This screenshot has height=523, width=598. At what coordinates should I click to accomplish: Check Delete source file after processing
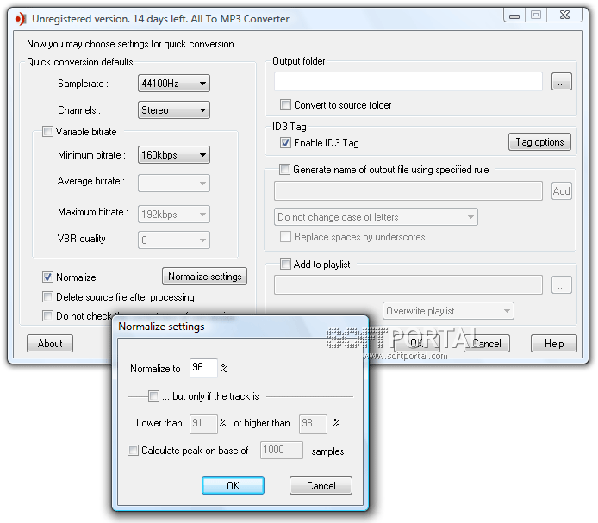point(47,296)
